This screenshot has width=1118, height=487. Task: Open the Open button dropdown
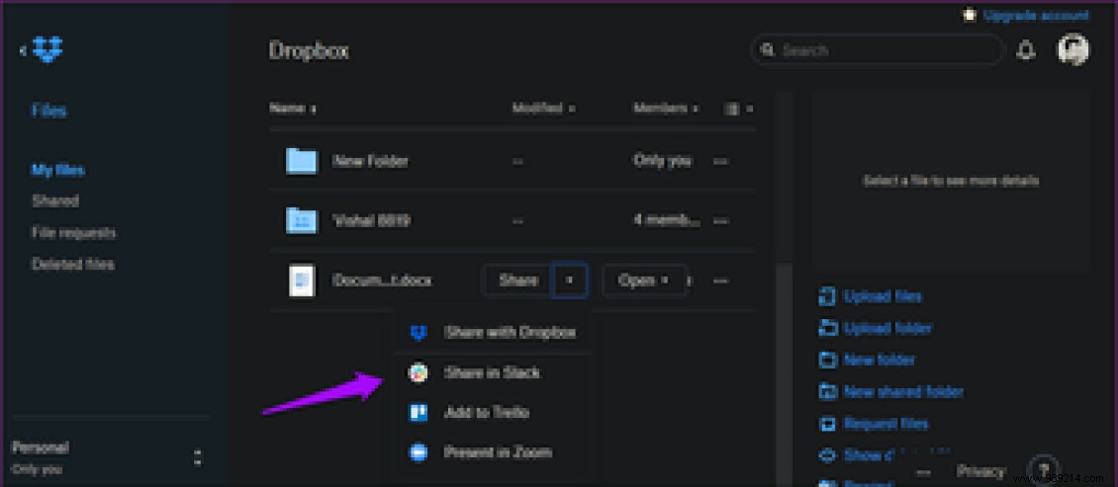644,281
